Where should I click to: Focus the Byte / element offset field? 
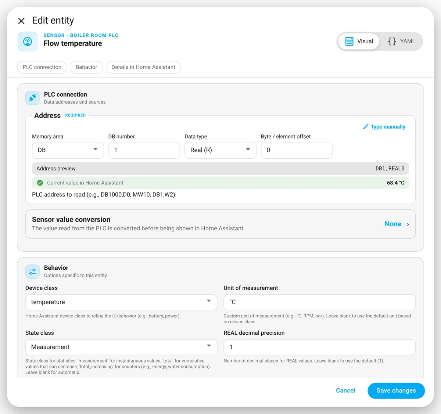(x=297, y=150)
